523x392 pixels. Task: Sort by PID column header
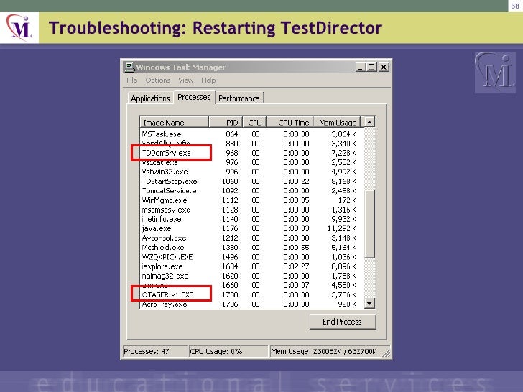point(226,123)
